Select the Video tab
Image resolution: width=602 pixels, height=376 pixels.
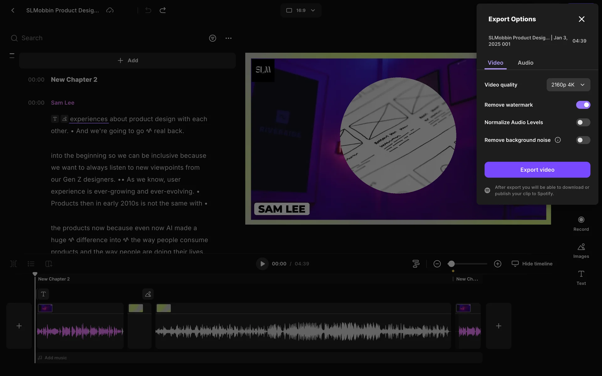(x=495, y=63)
